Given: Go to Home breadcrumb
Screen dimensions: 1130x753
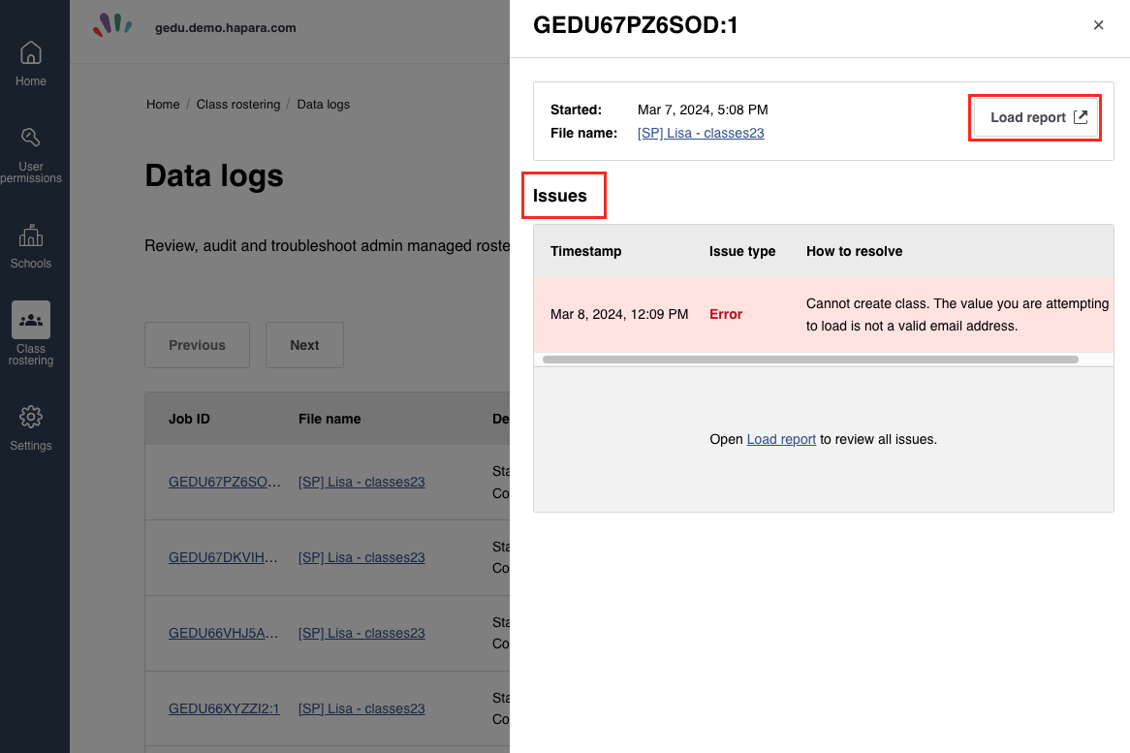Looking at the screenshot, I should [163, 104].
